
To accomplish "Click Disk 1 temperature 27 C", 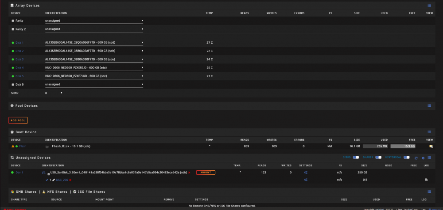I will (210, 43).
